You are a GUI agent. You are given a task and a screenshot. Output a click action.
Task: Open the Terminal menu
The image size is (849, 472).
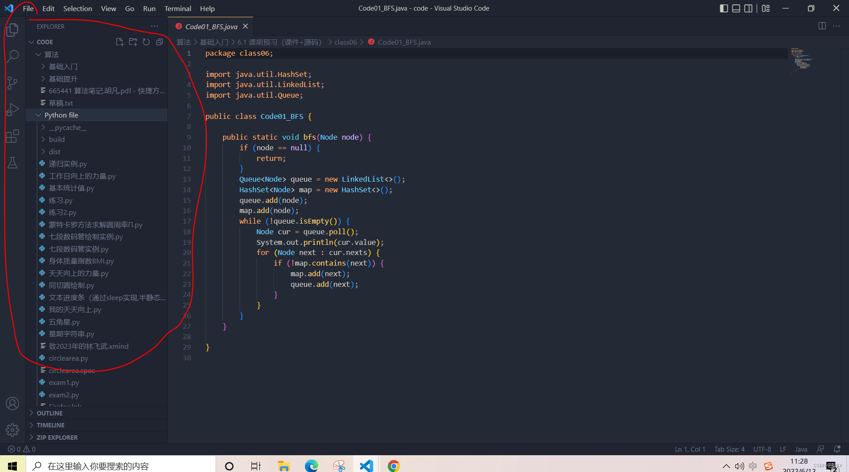(178, 8)
